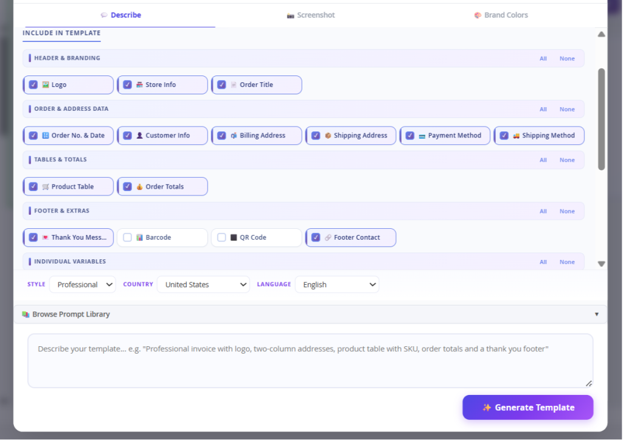The height and width of the screenshot is (440, 623).
Task: Click the QR Code square icon
Action: click(234, 237)
